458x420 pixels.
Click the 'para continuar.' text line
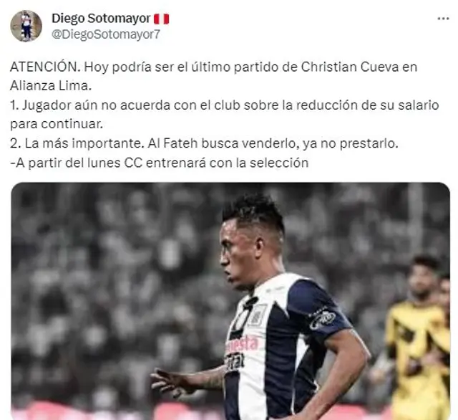[x=57, y=124]
